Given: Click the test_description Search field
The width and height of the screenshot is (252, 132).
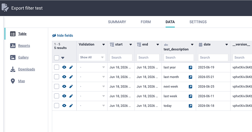Looking at the screenshot, I should [x=179, y=57].
